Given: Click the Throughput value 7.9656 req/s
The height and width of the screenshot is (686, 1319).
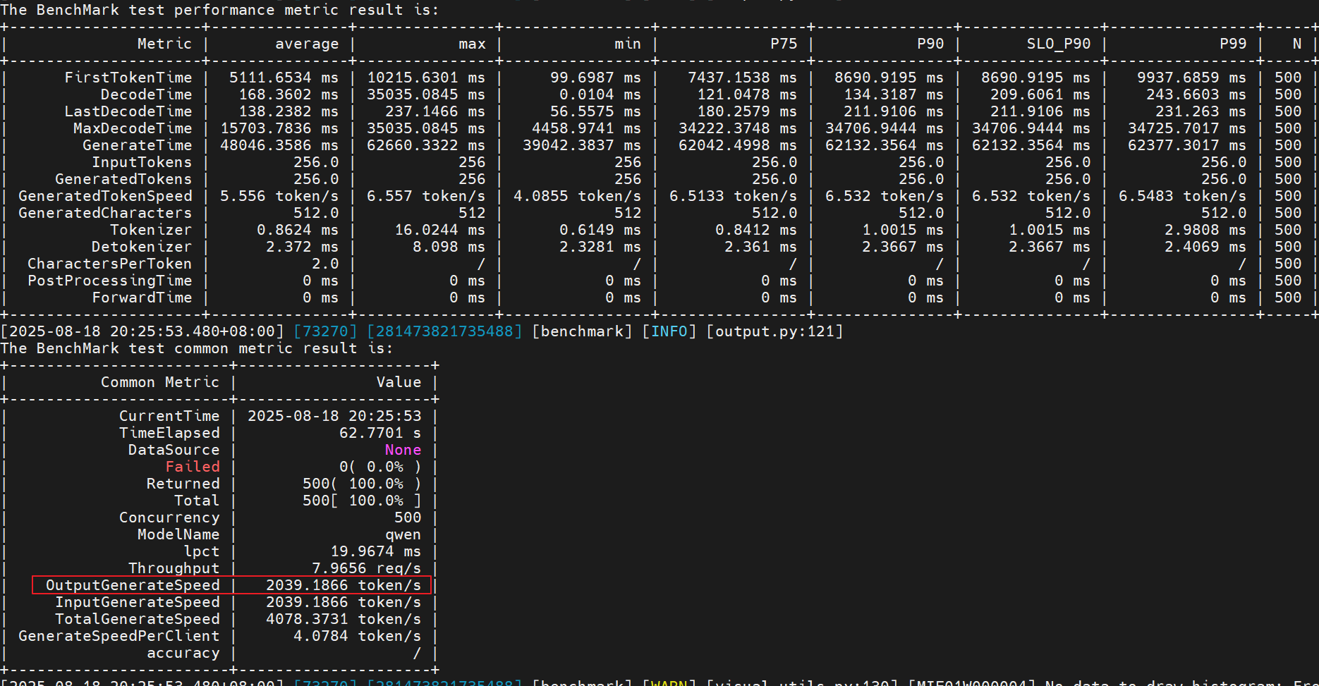Looking at the screenshot, I should [x=367, y=568].
